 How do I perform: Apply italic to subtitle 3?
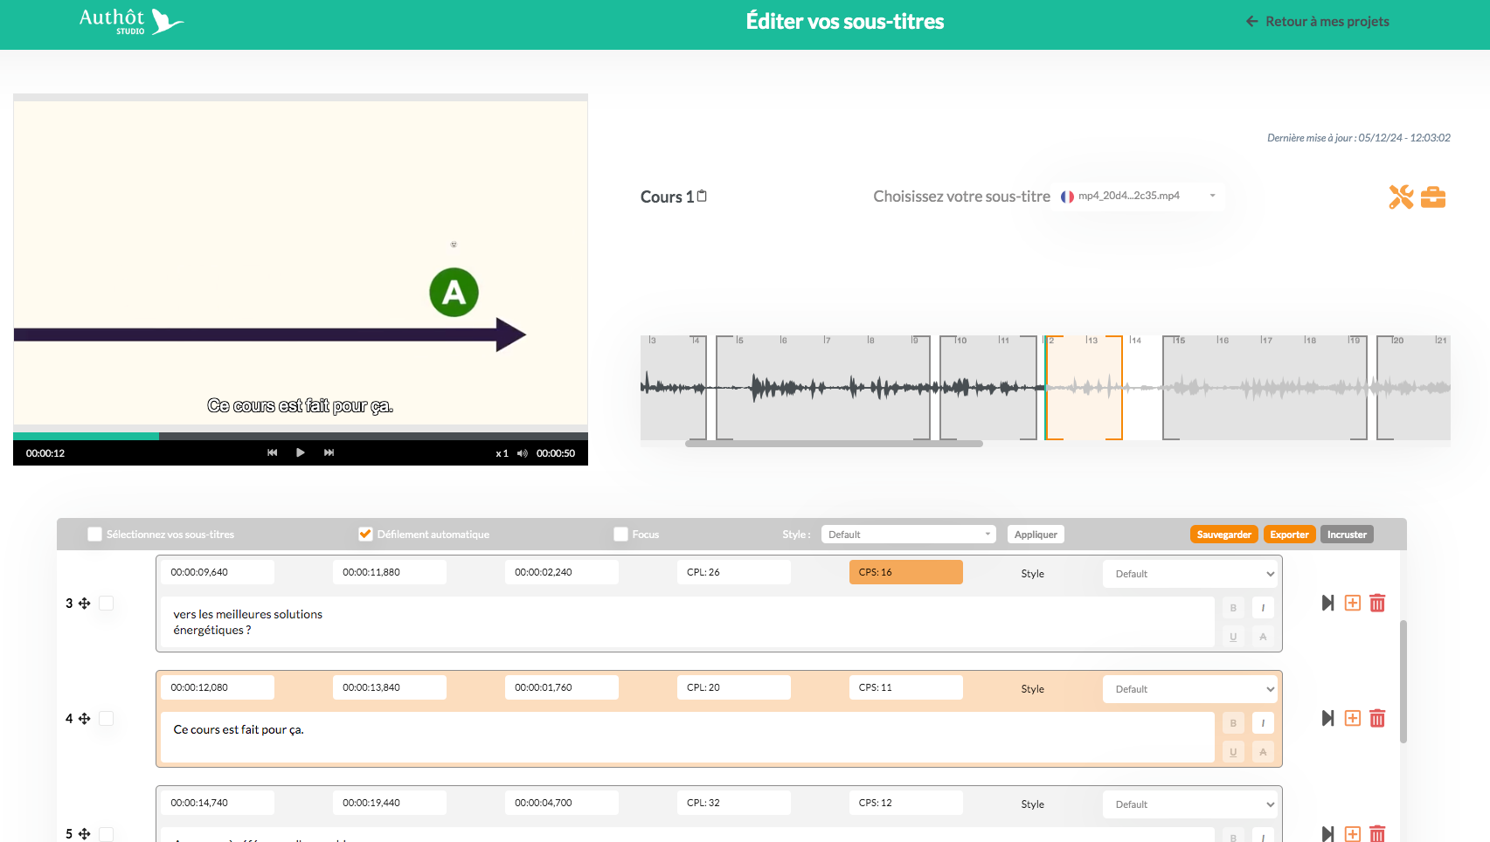tap(1263, 608)
